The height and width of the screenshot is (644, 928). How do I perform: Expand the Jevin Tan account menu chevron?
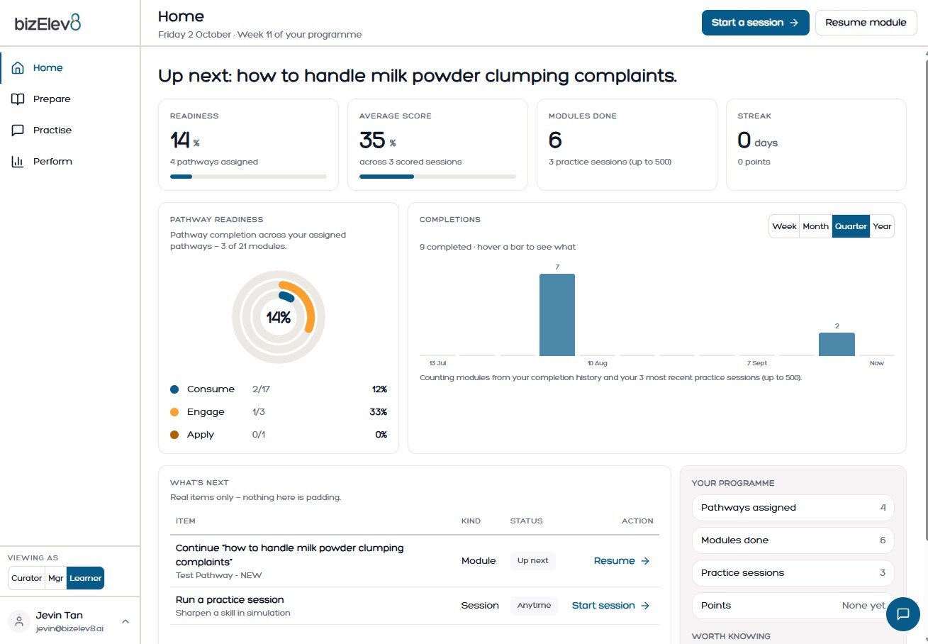point(125,621)
